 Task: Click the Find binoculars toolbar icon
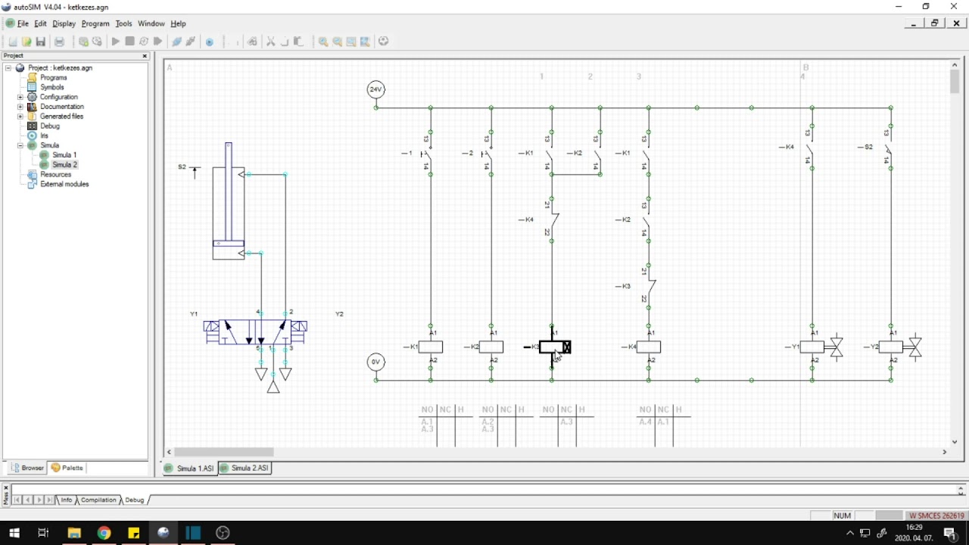coord(252,42)
